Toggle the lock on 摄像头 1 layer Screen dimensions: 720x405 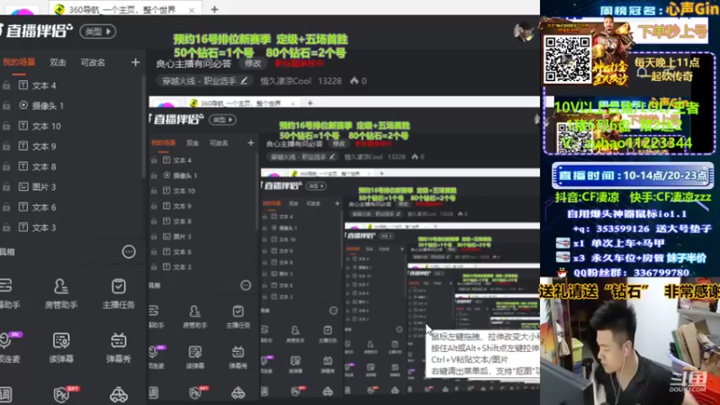(6, 105)
